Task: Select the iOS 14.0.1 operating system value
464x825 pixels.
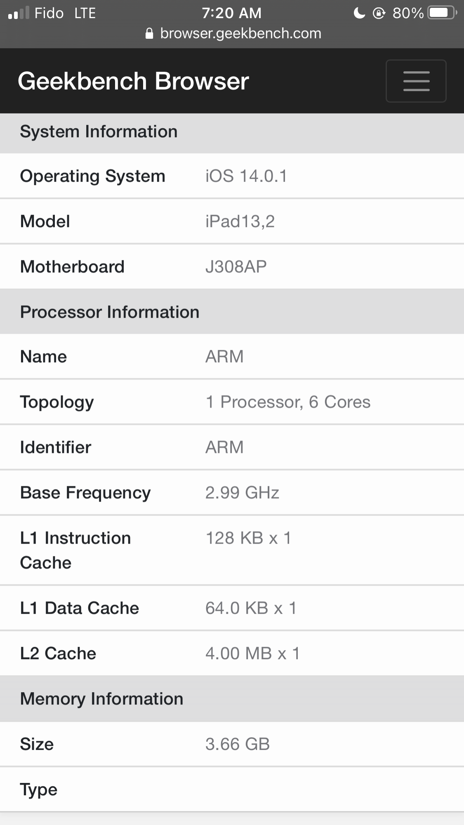Action: [x=246, y=176]
